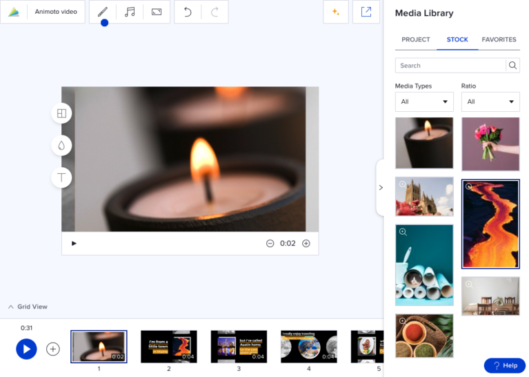Select timeline block 4
Screen dimensions: 529x377
point(309,347)
